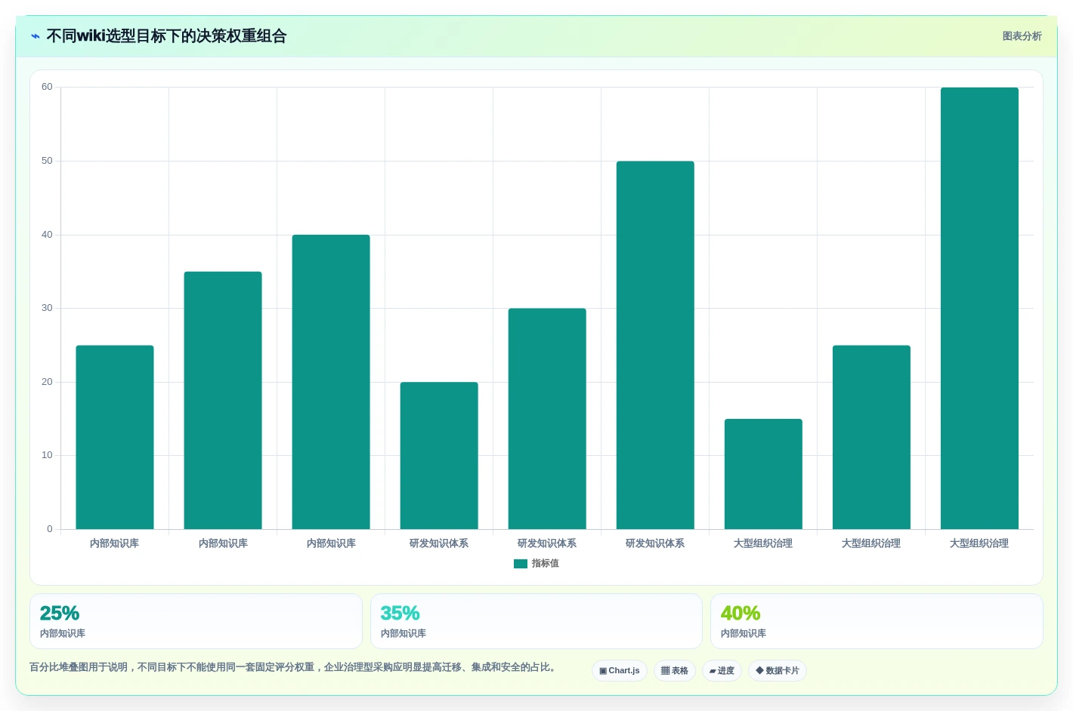
Task: Click the title 不同wiki选型目标下的决策权重组合
Action: [166, 36]
